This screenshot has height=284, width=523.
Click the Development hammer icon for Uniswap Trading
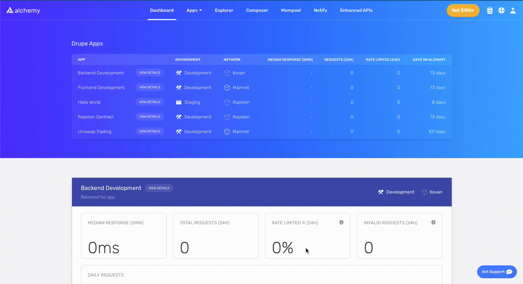coord(178,131)
